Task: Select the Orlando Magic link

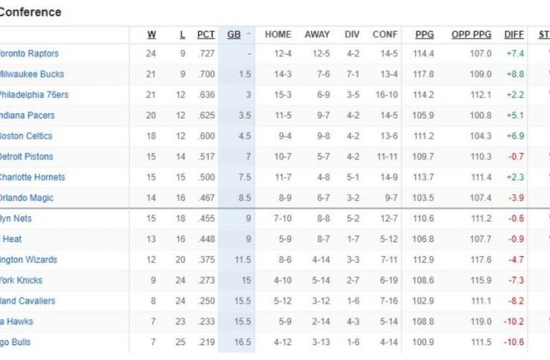Action: pos(27,199)
